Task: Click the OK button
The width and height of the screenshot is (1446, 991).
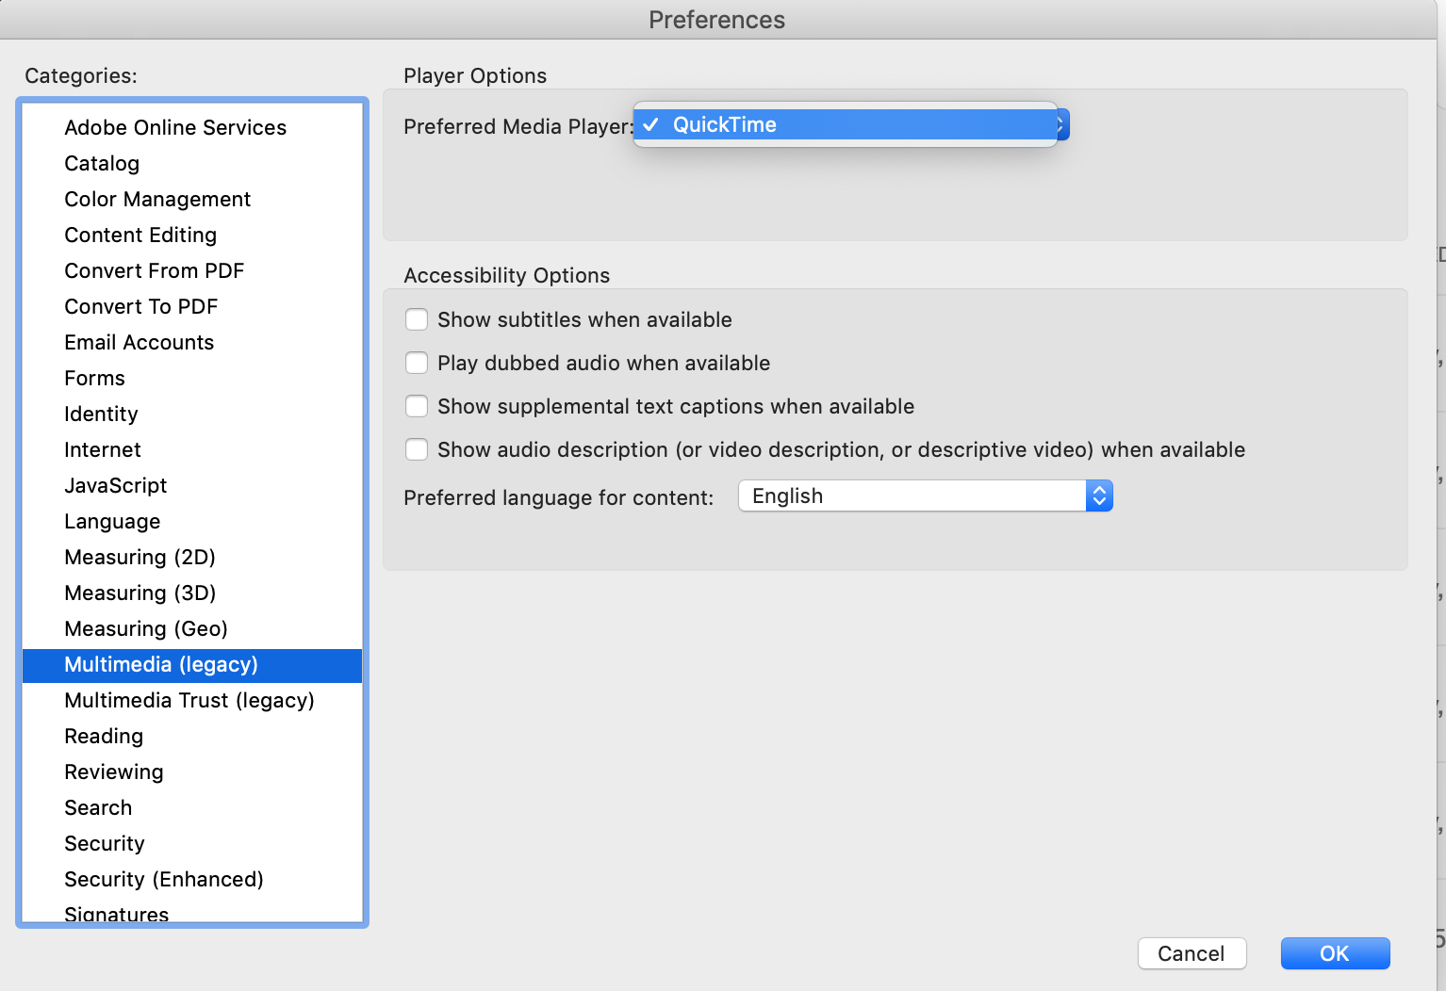Action: (x=1334, y=952)
